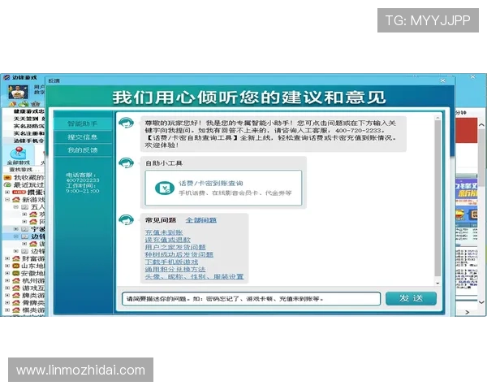Click the icon beside 安徽地 in the tree
This screenshot has height=390, width=487.
point(16,273)
